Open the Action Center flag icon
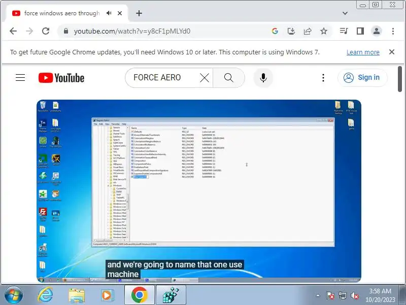 (x=330, y=295)
